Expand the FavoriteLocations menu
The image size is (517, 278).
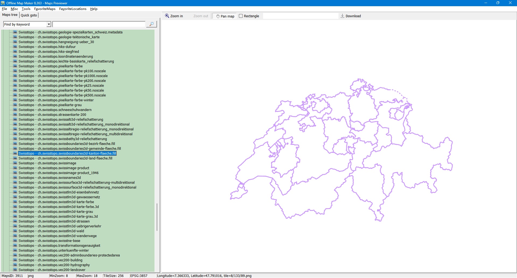[73, 9]
